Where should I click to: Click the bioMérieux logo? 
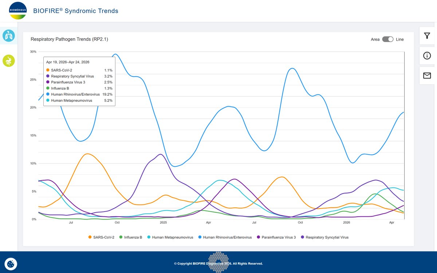pos(17,11)
